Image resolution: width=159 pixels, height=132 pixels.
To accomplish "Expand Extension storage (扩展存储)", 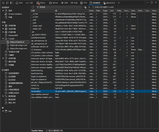I will click(x=3, y=32).
